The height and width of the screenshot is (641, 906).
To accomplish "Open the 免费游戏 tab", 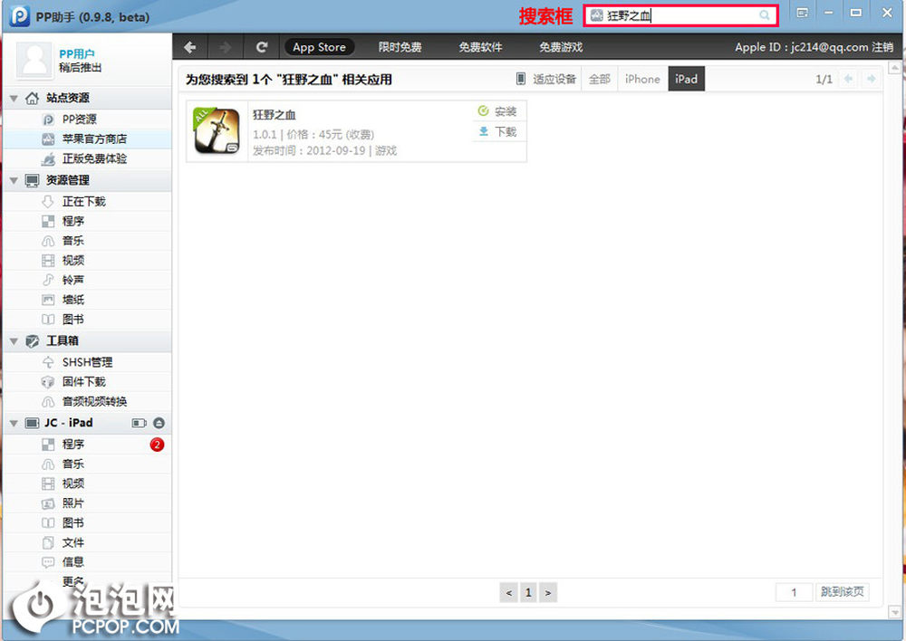I will 561,47.
